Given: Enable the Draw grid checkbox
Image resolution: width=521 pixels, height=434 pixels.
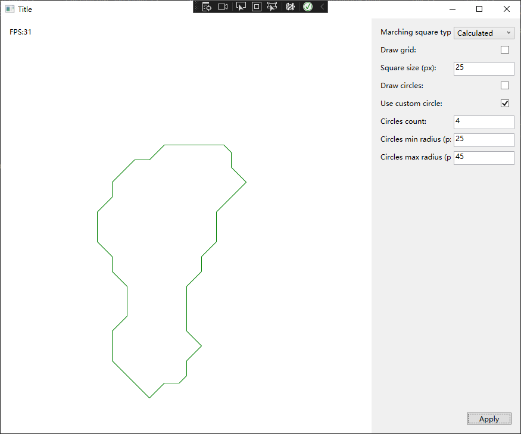Looking at the screenshot, I should click(505, 50).
